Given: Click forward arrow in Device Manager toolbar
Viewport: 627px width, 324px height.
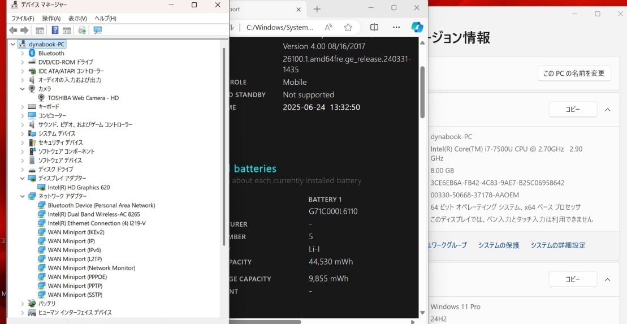Looking at the screenshot, I should [24, 30].
